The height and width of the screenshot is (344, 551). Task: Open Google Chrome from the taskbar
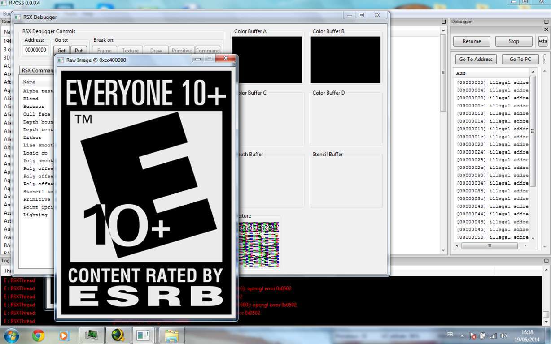[38, 335]
